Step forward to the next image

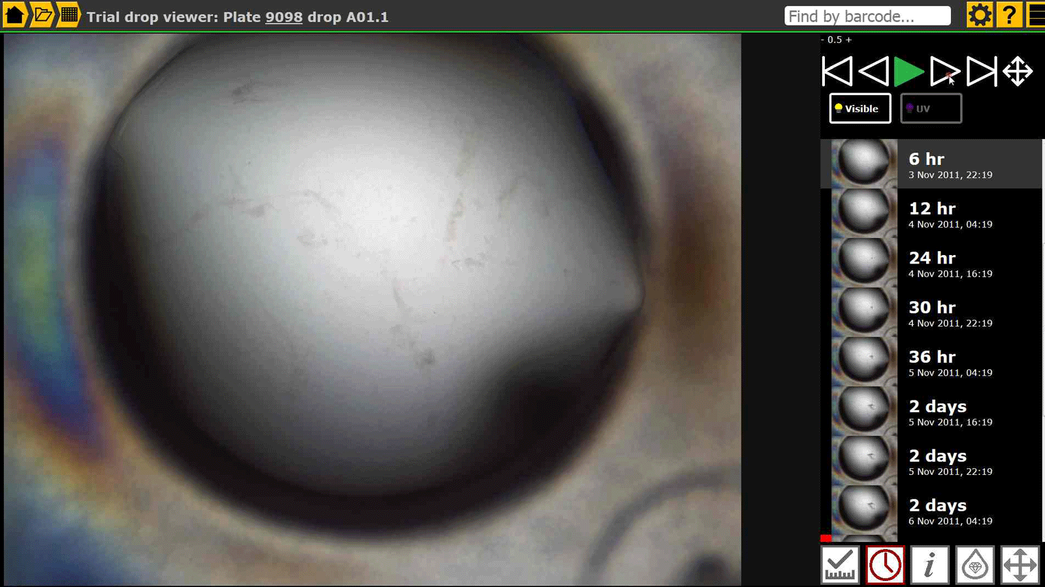pos(944,71)
